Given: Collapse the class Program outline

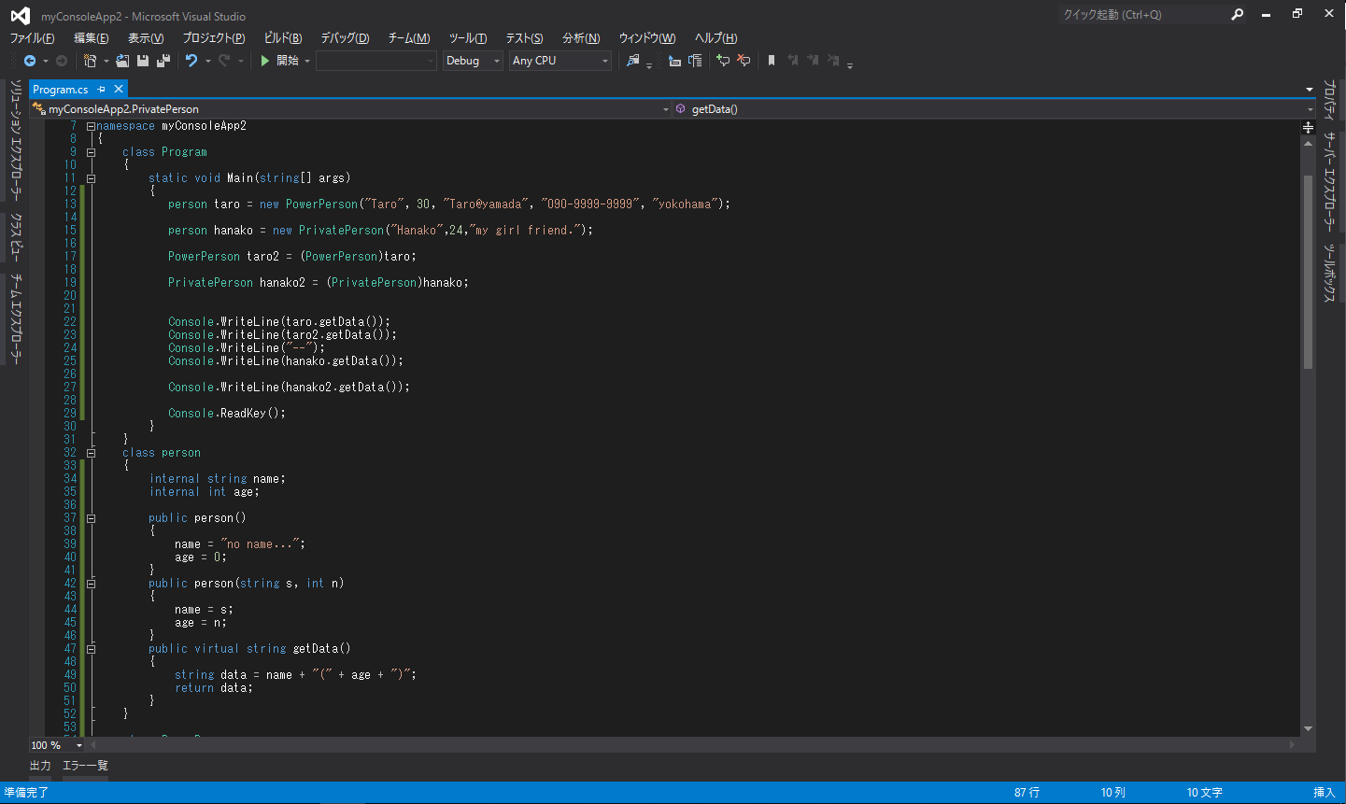Looking at the screenshot, I should tap(91, 152).
